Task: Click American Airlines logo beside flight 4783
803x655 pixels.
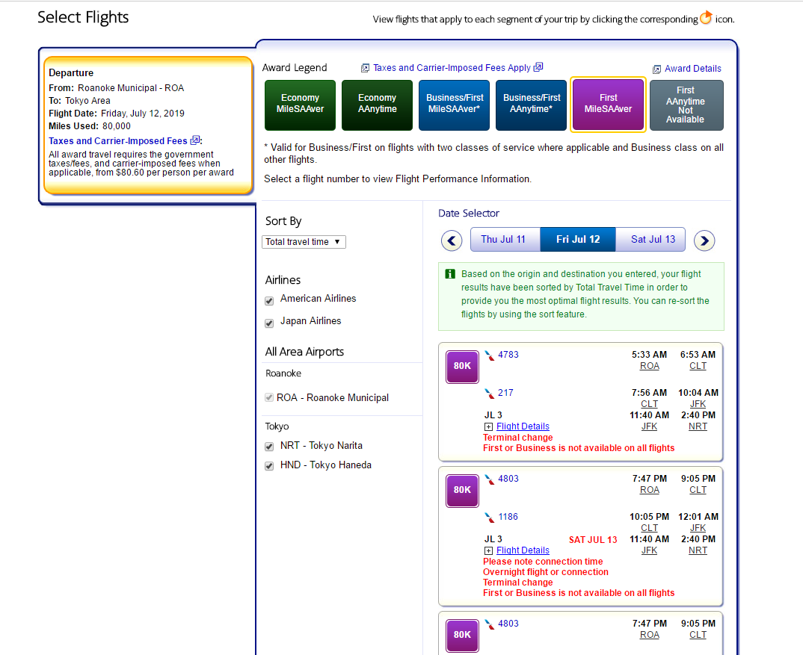Action: pos(490,355)
